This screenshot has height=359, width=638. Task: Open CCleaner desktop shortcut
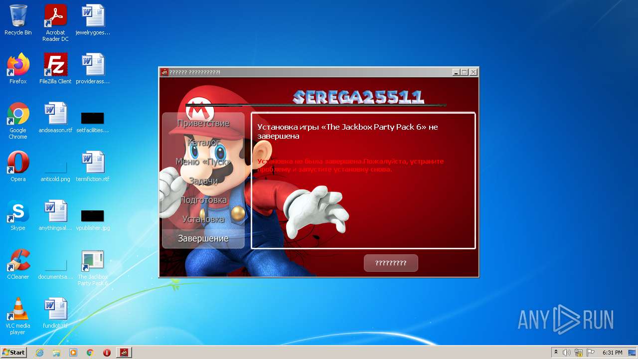(x=18, y=264)
